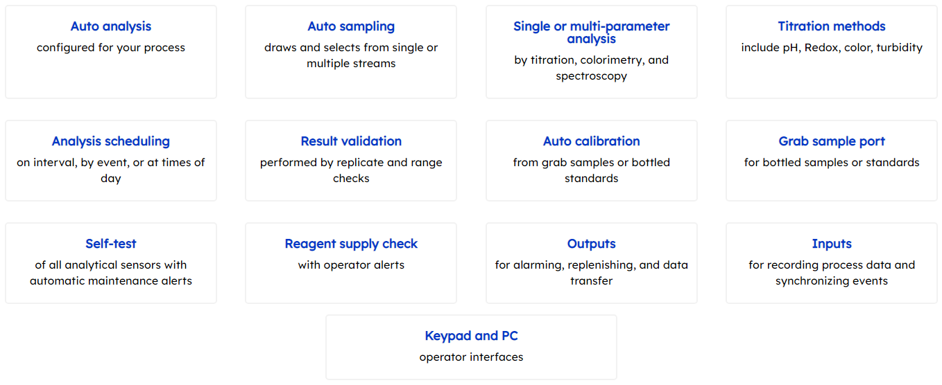Click 'performed by replicate and range checks' text
The image size is (942, 385).
351,170
